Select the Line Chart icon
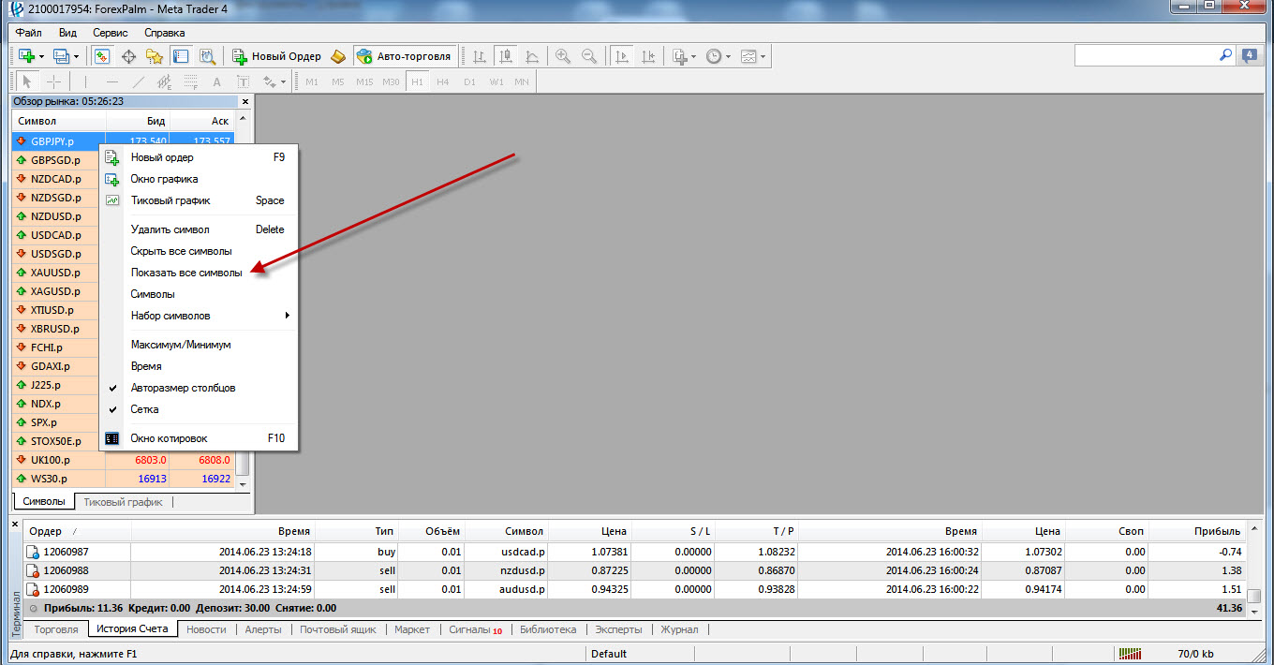The height and width of the screenshot is (665, 1274). point(532,56)
